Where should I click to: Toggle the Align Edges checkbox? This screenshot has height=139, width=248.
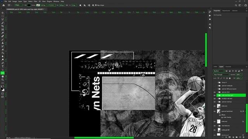point(96,5)
